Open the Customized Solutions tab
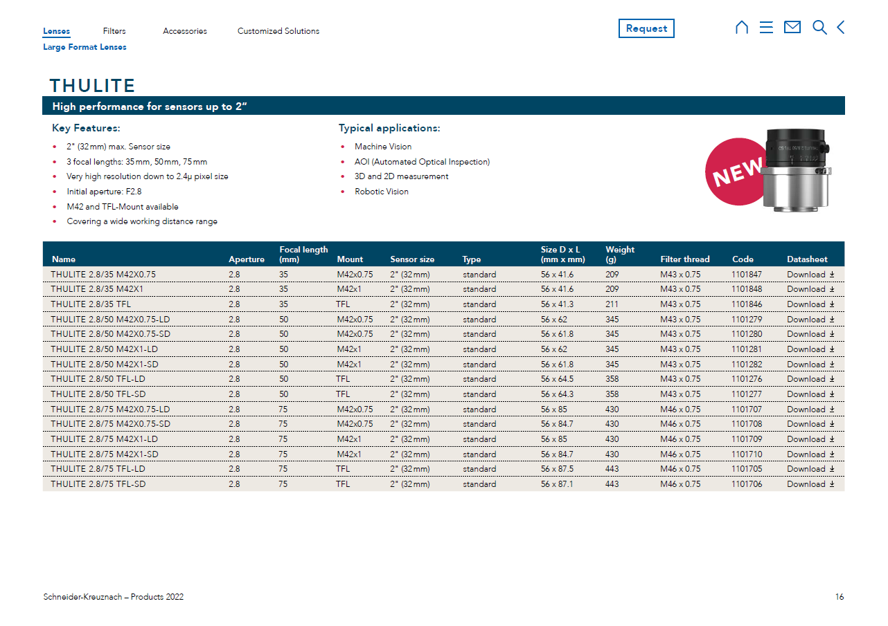This screenshot has height=626, width=888. (x=278, y=31)
